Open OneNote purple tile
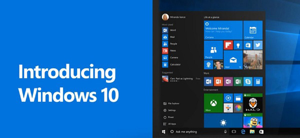This screenshot has width=300, height=138. [228, 82]
